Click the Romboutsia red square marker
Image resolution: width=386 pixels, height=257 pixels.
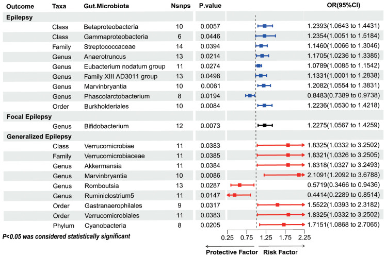click(x=239, y=185)
